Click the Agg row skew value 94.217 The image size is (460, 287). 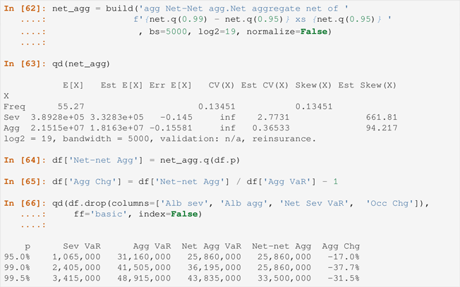click(x=382, y=128)
